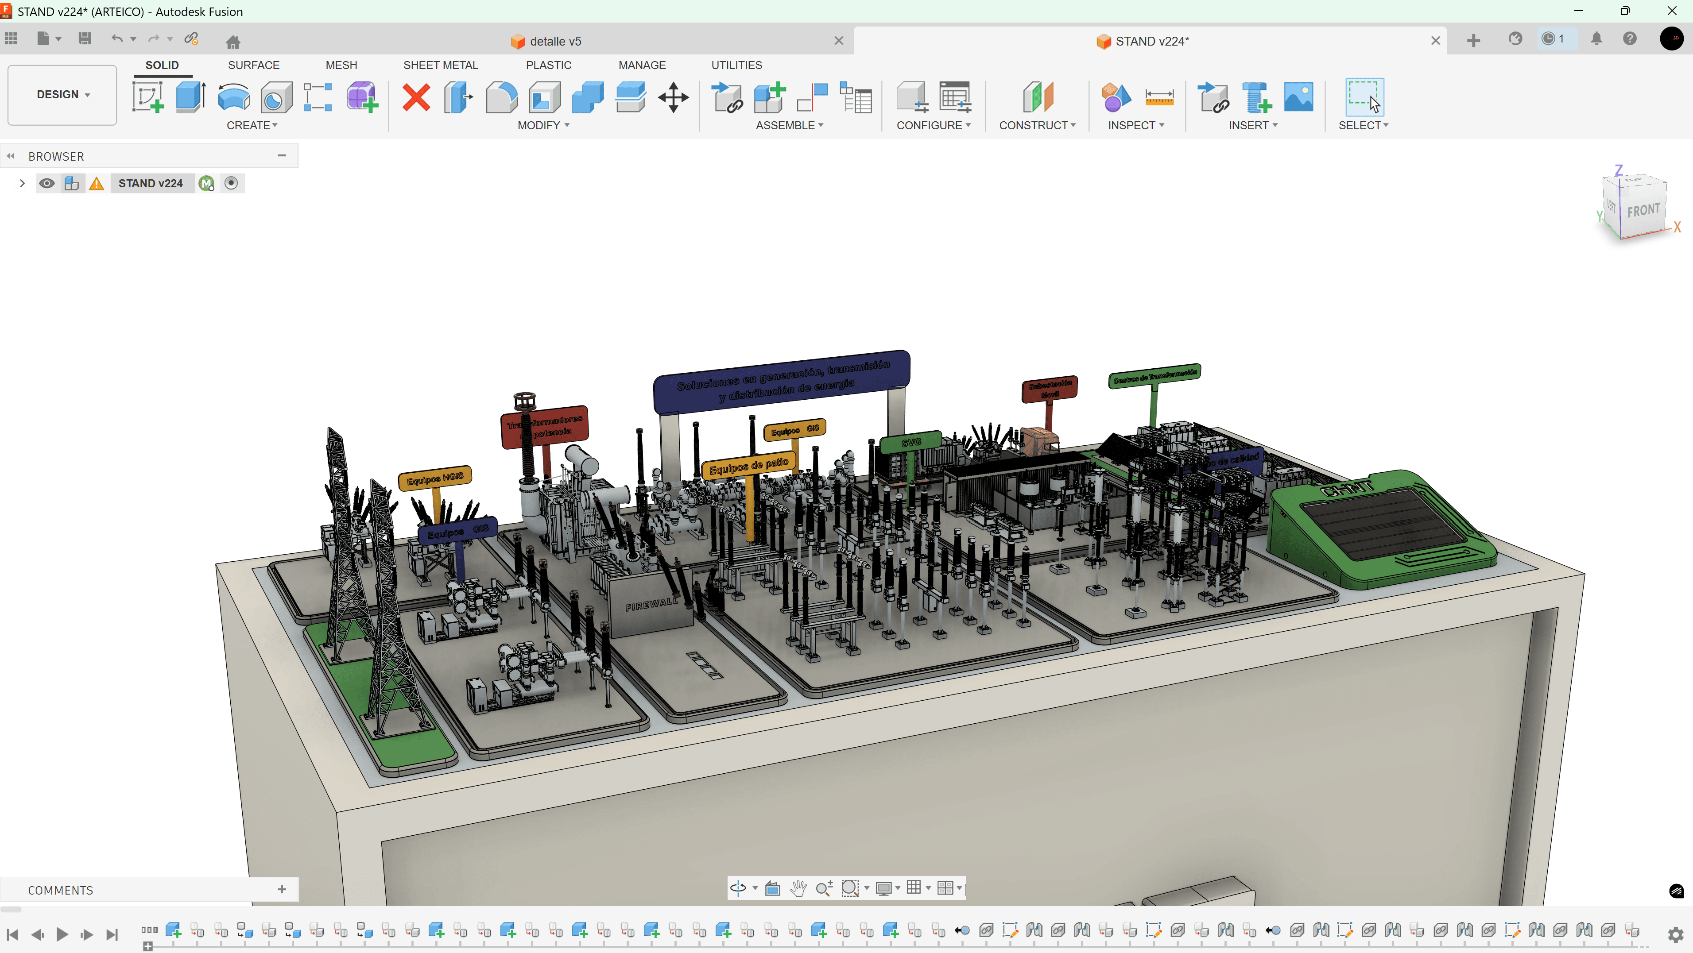Open the Insert Canvas image tool
1693x953 pixels.
tap(1298, 97)
